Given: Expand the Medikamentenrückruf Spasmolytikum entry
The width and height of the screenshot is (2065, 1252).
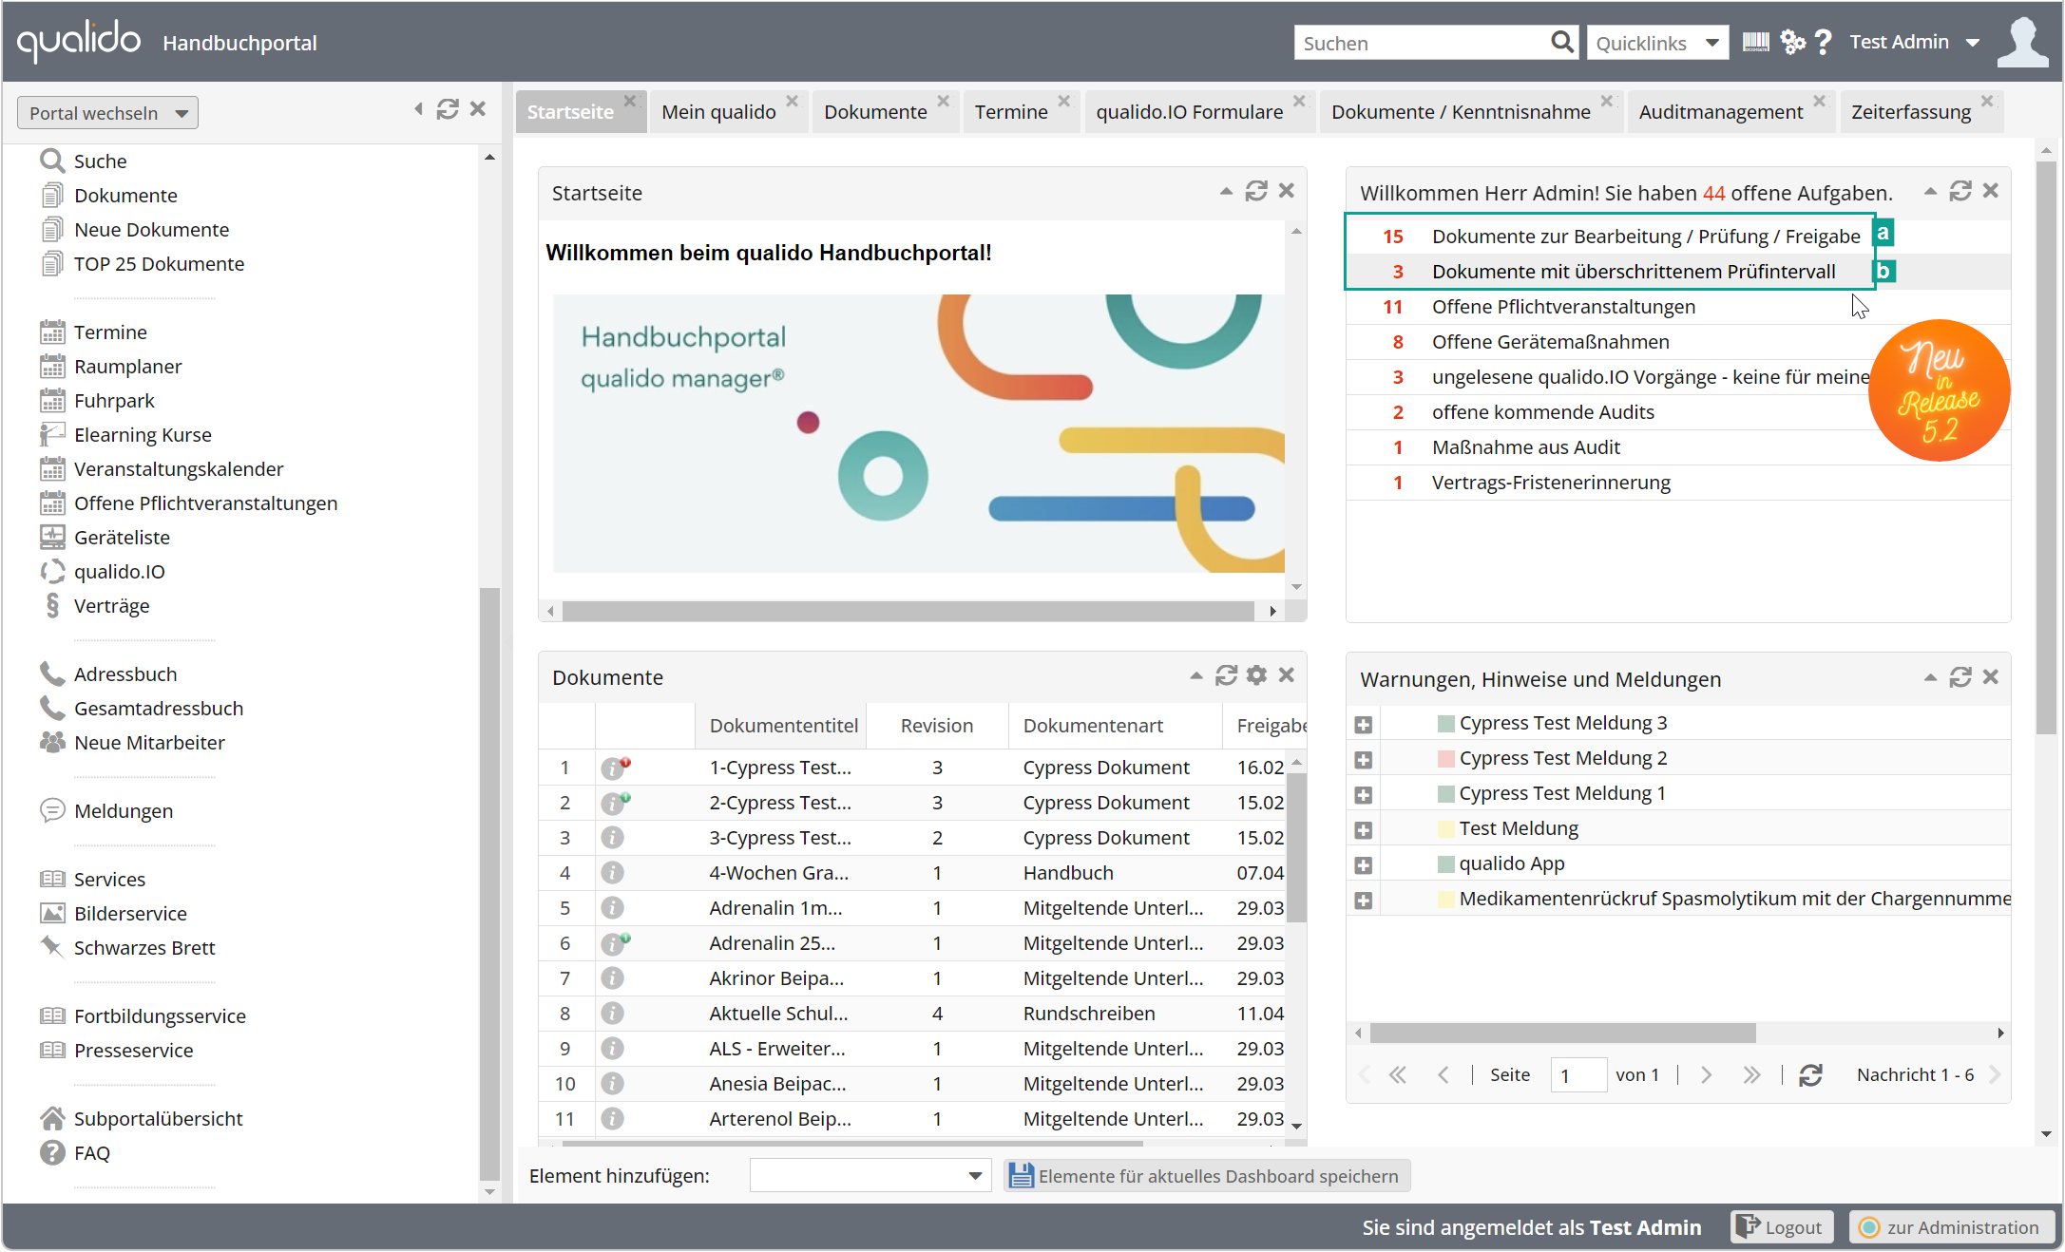Looking at the screenshot, I should click(x=1363, y=900).
